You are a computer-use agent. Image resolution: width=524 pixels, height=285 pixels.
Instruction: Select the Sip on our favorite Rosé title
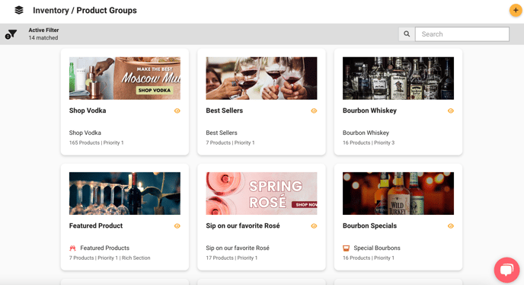(243, 226)
